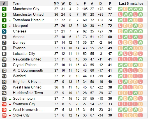
Task: Click Manchester United's first L result badge
Action: [x=120, y=15]
